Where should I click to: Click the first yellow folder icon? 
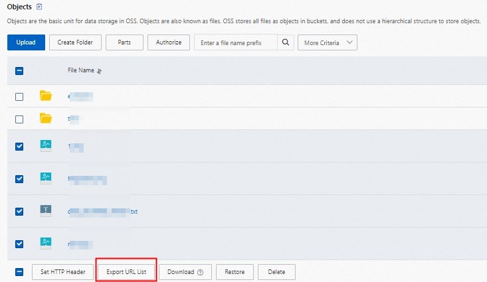point(46,96)
